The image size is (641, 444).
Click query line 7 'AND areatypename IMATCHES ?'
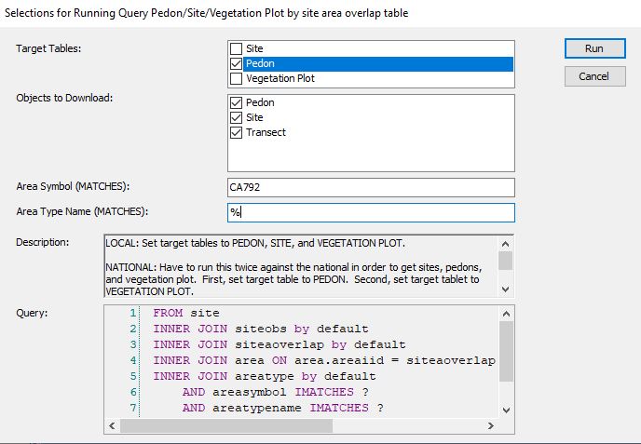[283, 408]
